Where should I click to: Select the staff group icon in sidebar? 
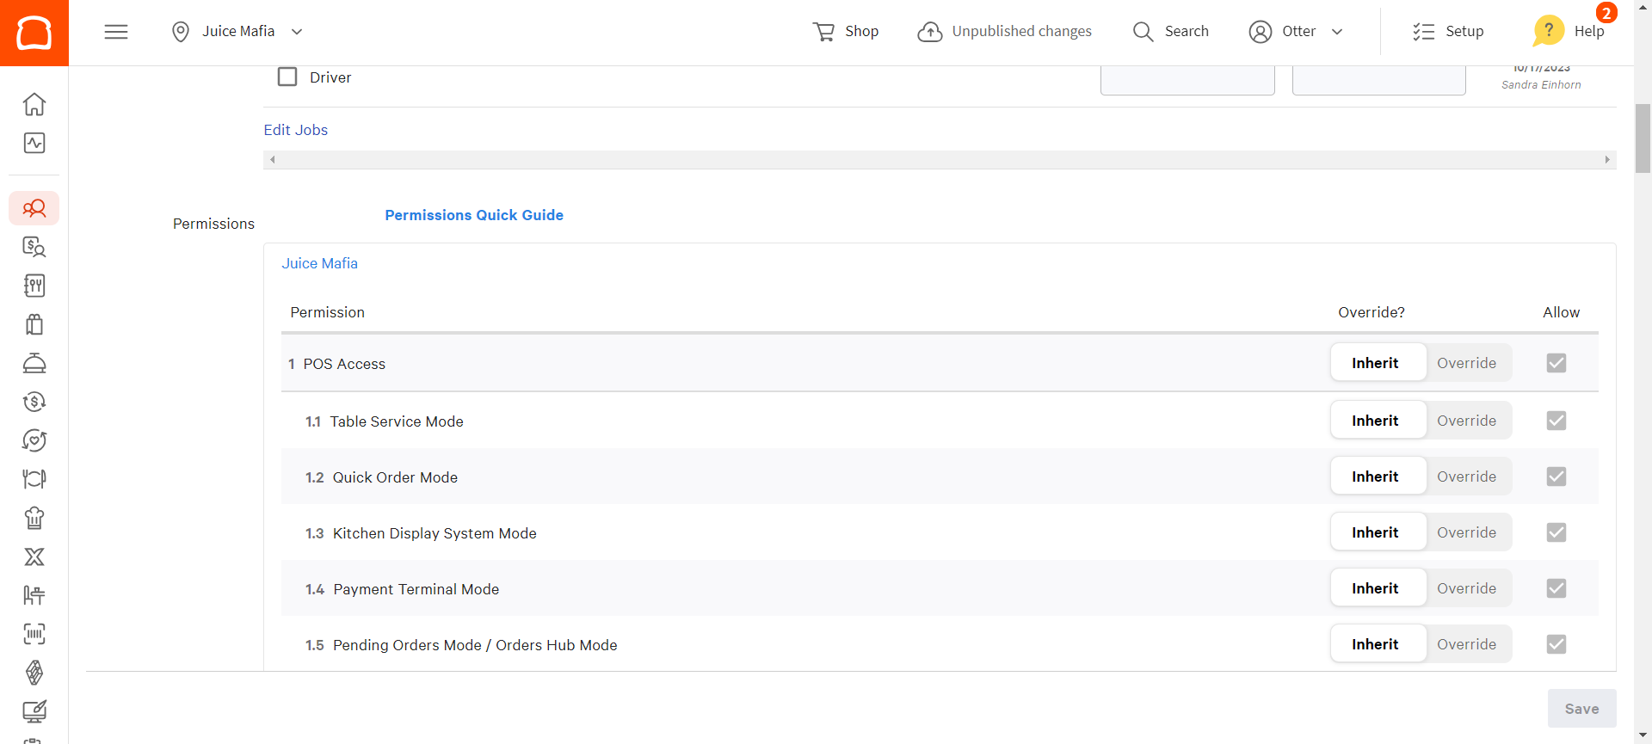coord(34,208)
